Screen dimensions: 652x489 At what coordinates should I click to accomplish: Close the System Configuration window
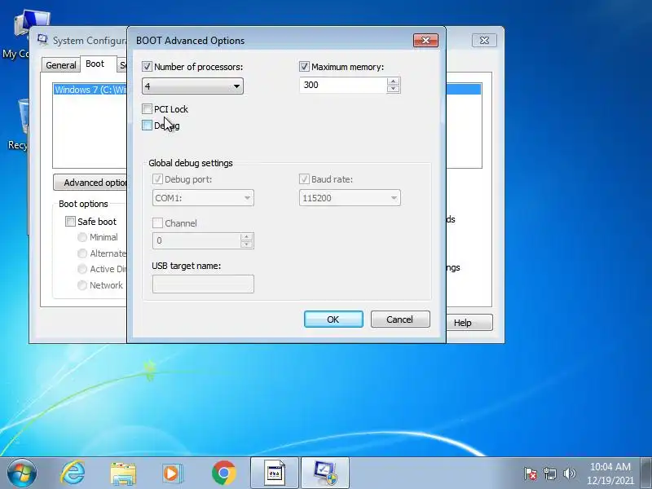click(484, 40)
